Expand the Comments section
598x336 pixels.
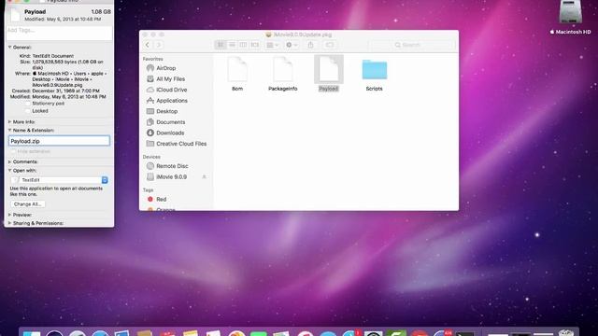[x=10, y=161]
